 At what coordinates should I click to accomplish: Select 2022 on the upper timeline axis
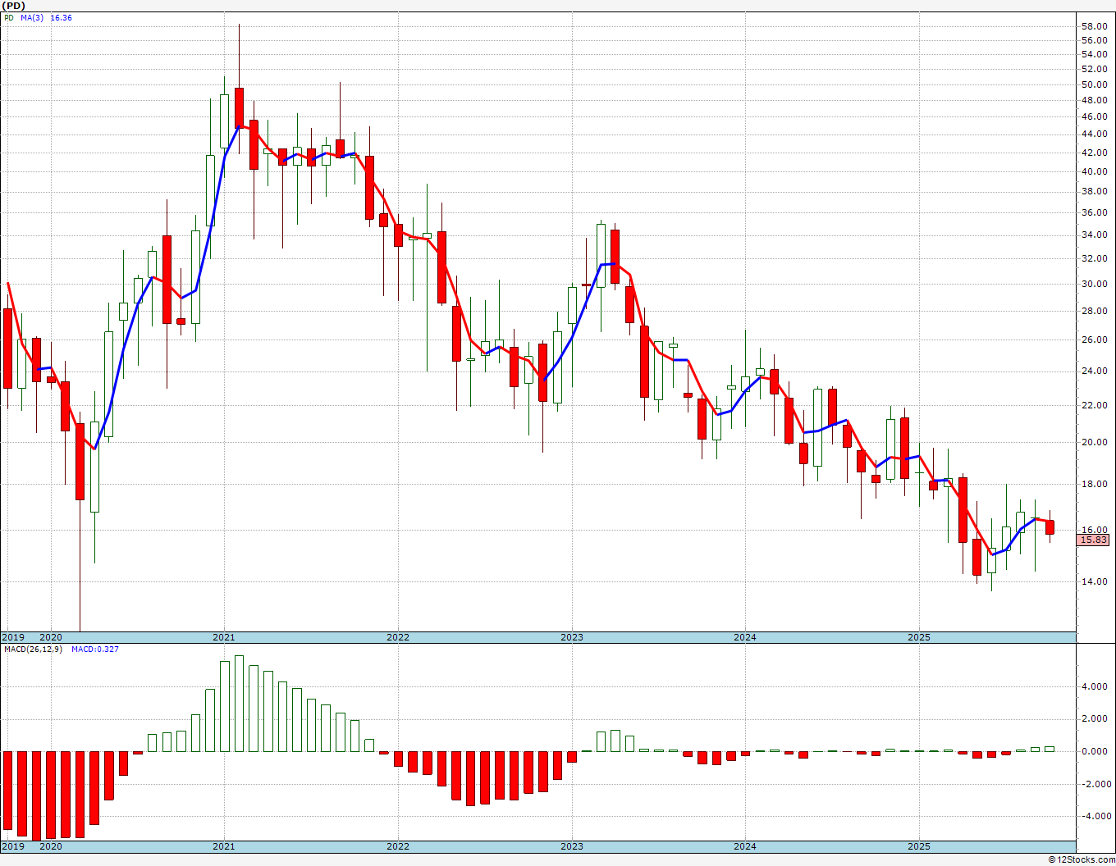click(x=398, y=637)
